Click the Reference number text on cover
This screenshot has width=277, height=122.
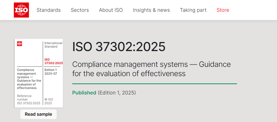click(x=29, y=99)
